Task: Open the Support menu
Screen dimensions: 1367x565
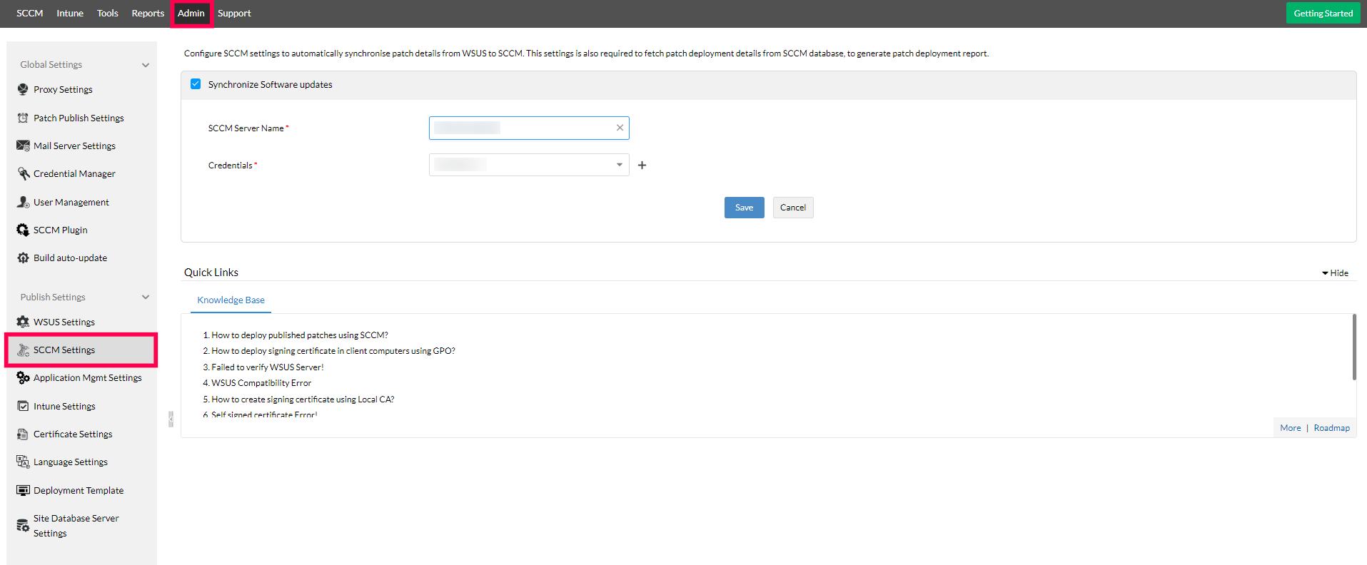Action: [x=234, y=13]
